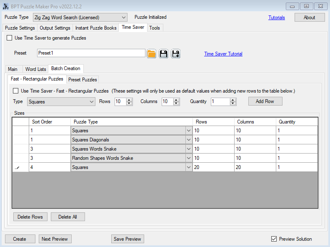
Task: Uncheck the Preview Solution checkbox
Action: click(274, 239)
